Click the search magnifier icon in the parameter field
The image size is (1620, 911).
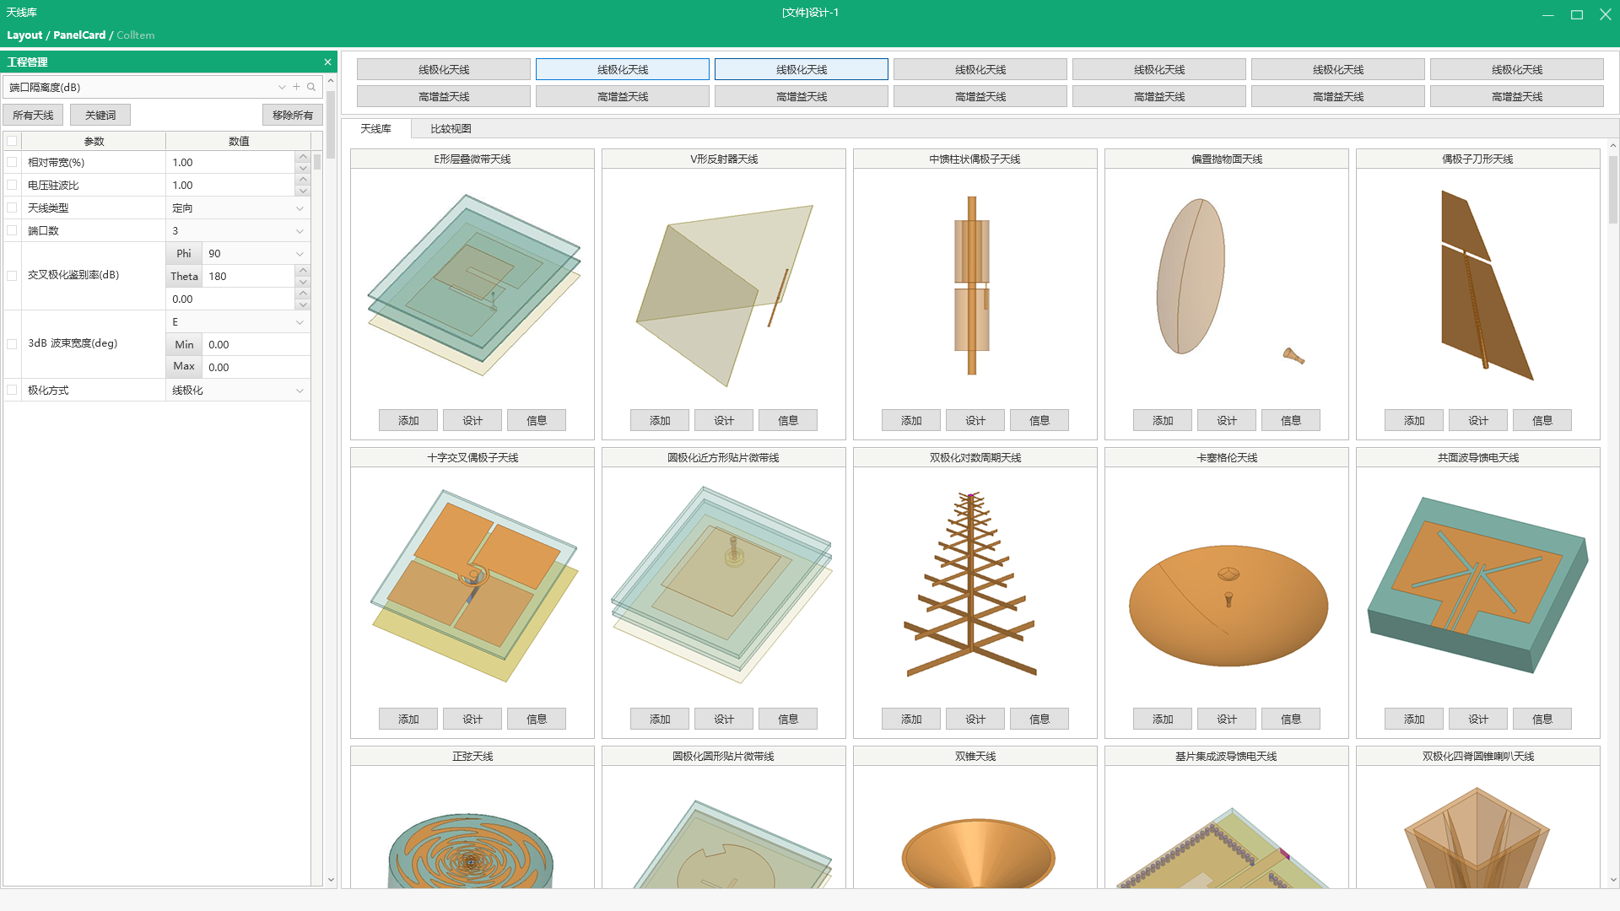coord(311,87)
